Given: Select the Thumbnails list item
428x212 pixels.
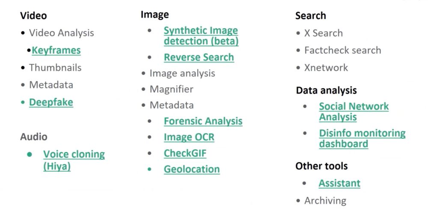Looking at the screenshot, I should coord(55,68).
